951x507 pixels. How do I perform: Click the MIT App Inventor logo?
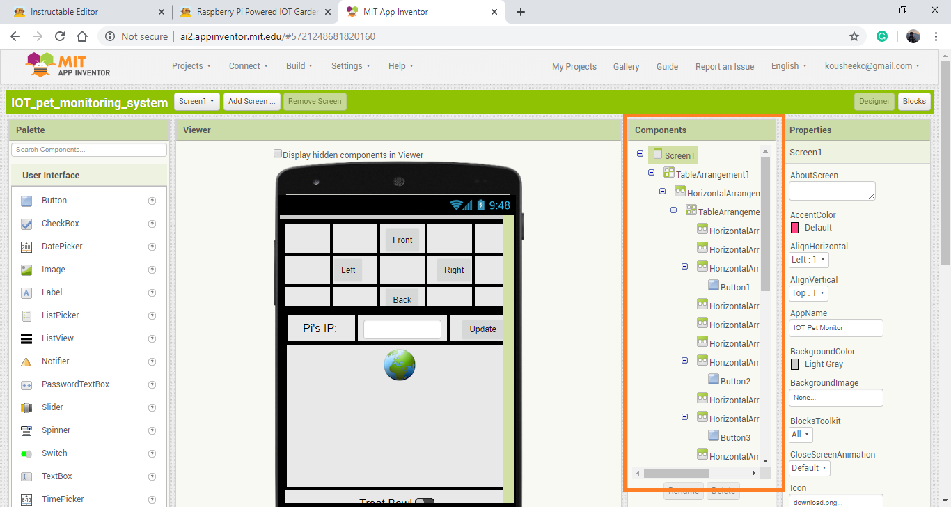tap(68, 65)
